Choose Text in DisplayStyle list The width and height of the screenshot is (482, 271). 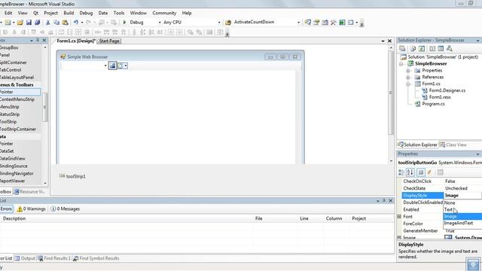coord(462,209)
